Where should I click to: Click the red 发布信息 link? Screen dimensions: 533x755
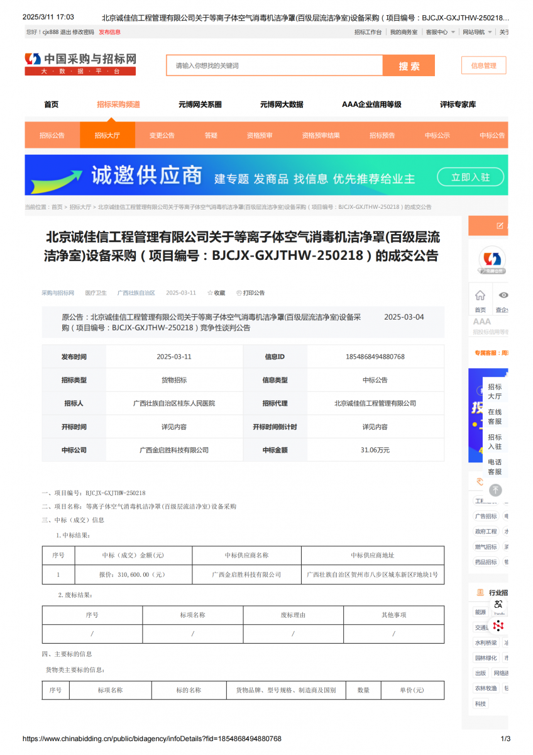(109, 32)
